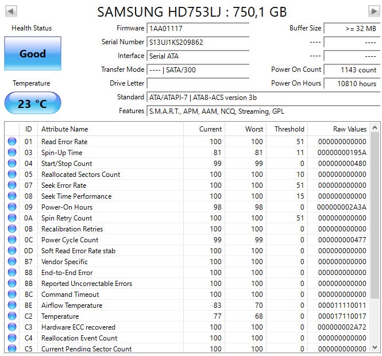Select the Command Timeout attribute name
Viewport: 382px width, 356px height.
pos(70,295)
